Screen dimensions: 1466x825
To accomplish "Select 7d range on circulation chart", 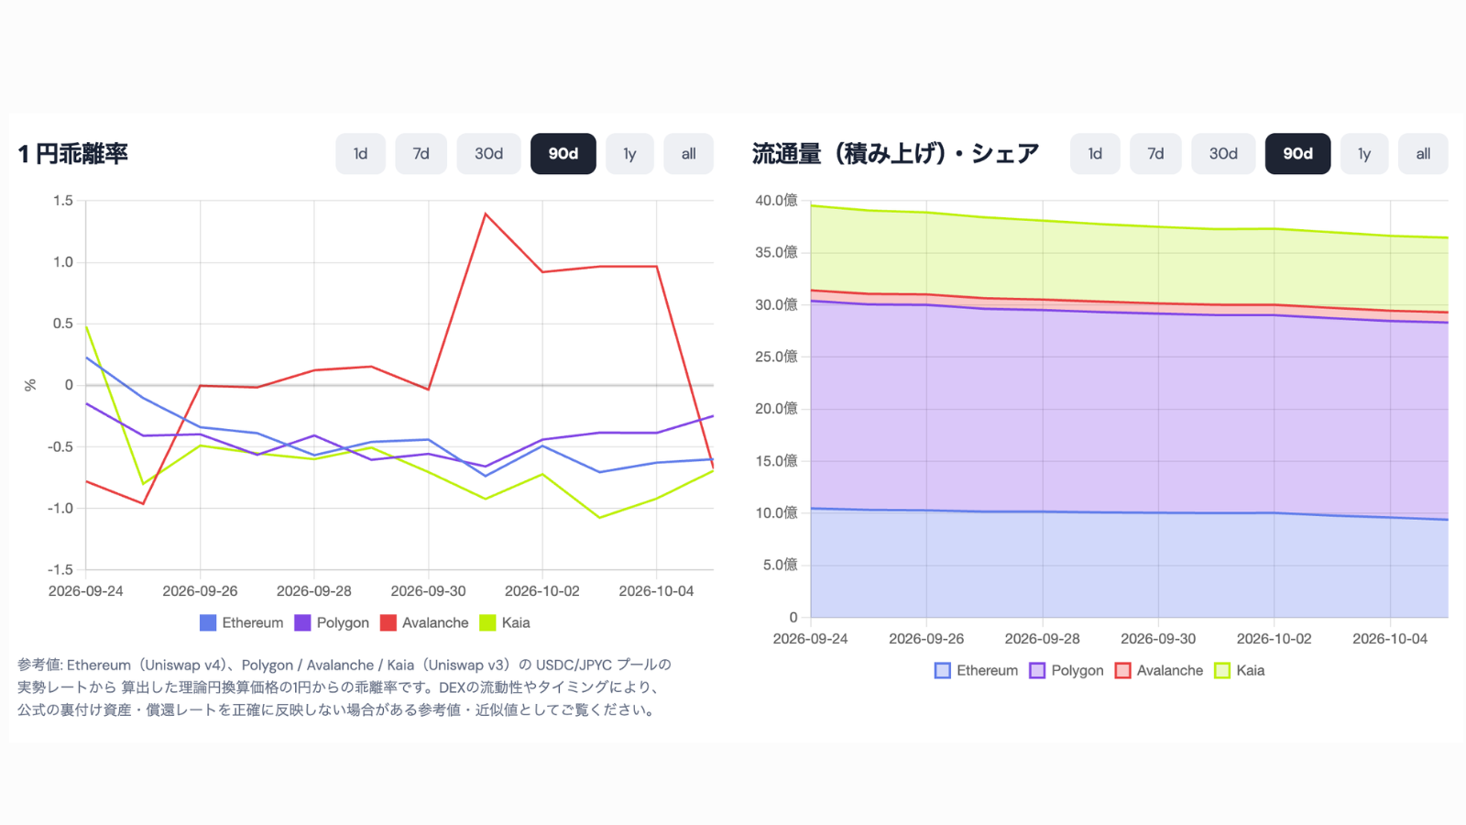I will pos(1155,154).
